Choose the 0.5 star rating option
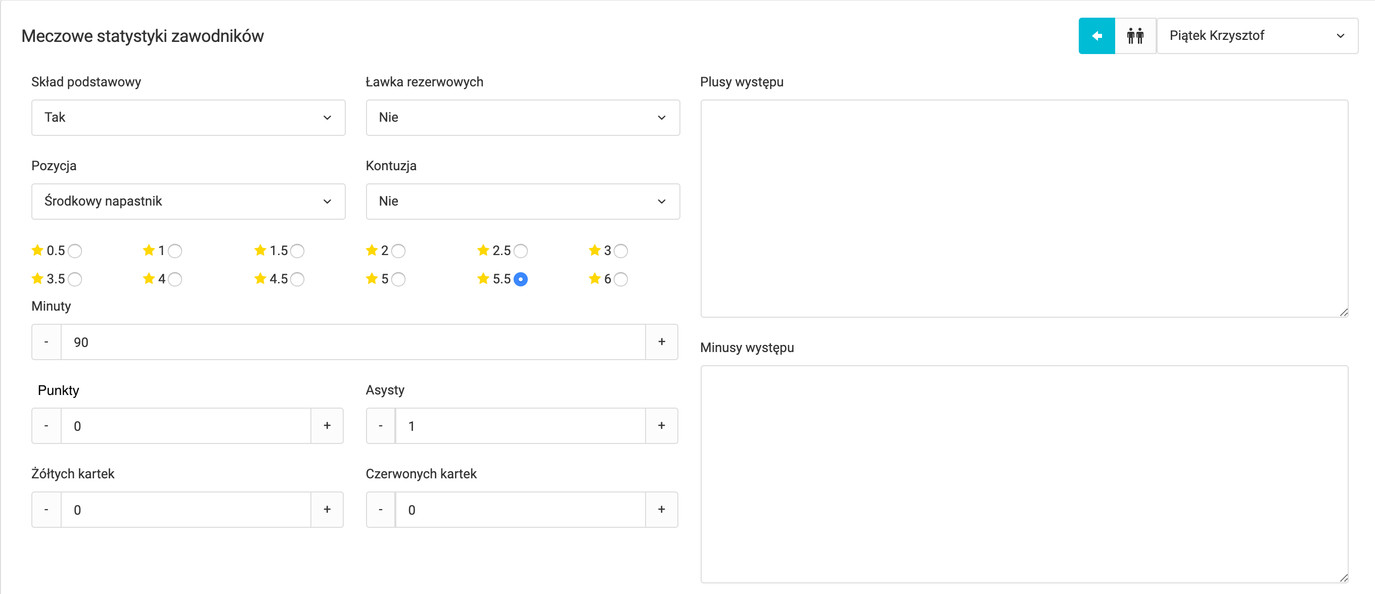1375x594 pixels. pyautogui.click(x=75, y=251)
